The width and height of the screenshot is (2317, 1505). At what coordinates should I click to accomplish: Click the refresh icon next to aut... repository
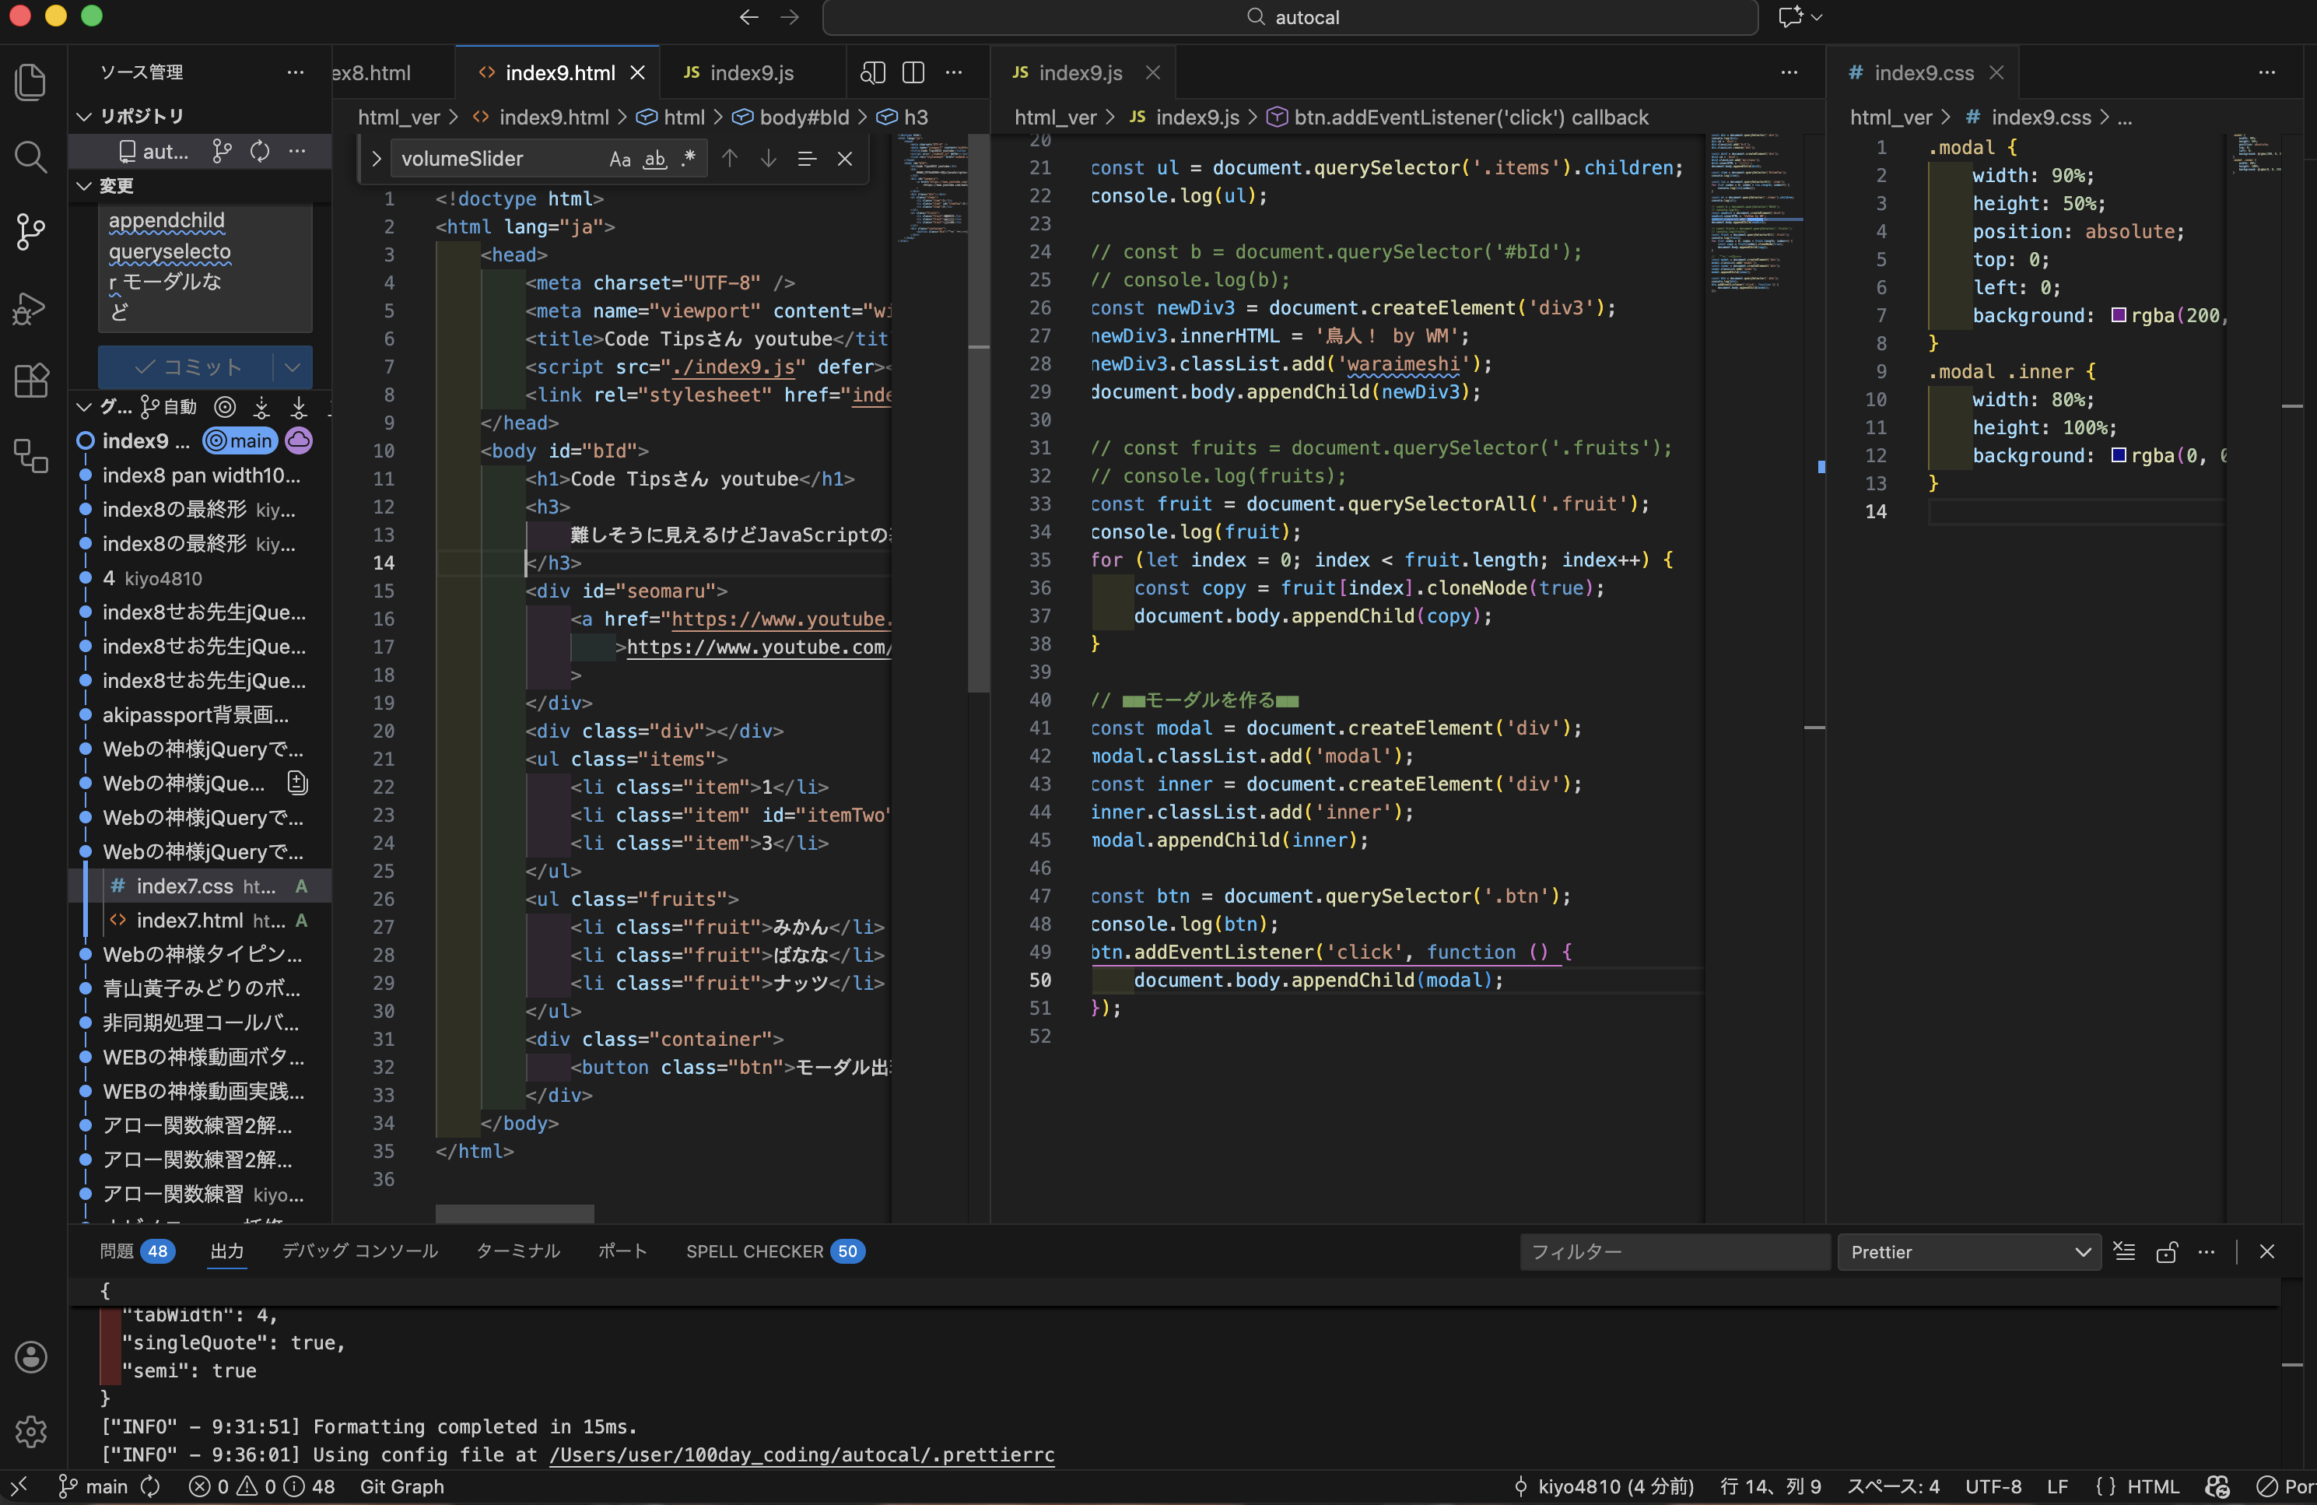point(260,151)
